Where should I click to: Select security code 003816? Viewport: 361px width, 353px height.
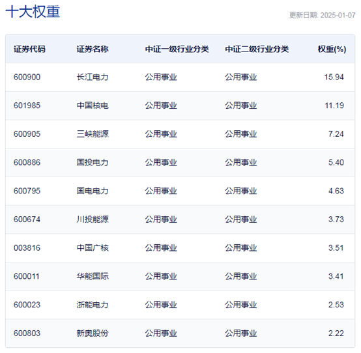[x=27, y=248]
